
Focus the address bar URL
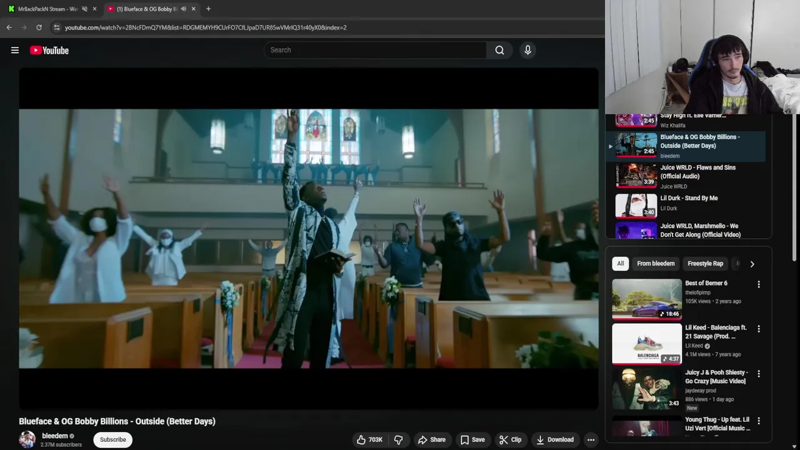click(x=206, y=27)
